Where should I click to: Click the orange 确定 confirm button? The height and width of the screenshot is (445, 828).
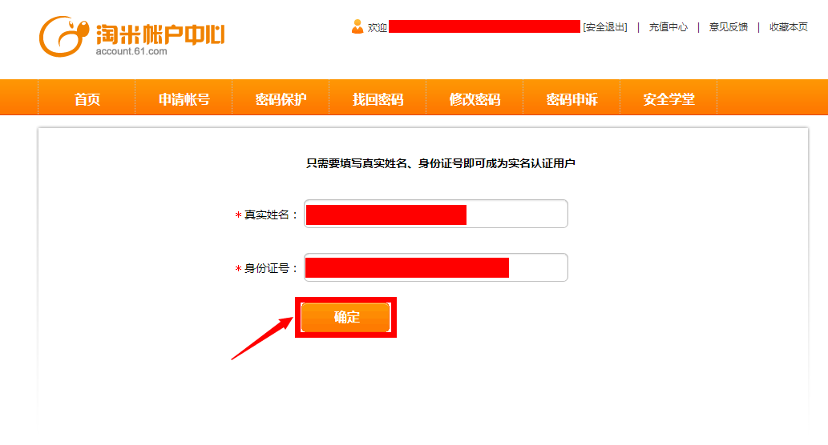click(346, 317)
